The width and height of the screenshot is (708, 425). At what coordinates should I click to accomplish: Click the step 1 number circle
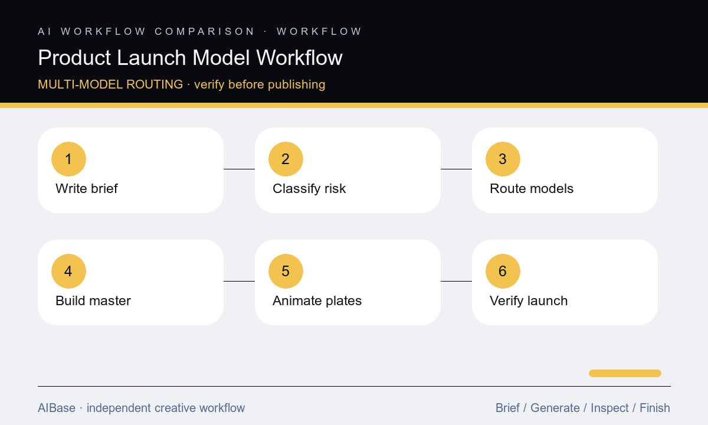click(x=68, y=159)
